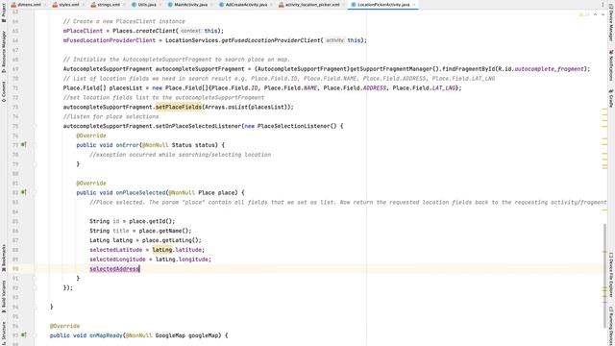Click mFusedLocationProviderClient variable
Viewport: 615px width, 346px height.
tap(109, 40)
